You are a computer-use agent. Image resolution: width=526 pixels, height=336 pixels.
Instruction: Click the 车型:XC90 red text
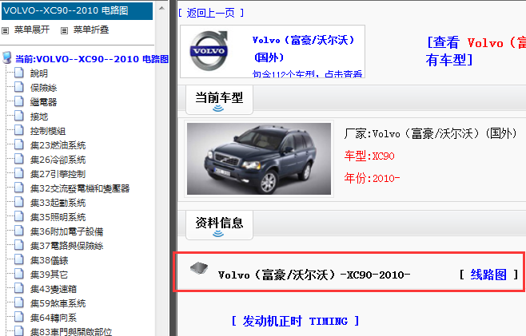pos(369,156)
